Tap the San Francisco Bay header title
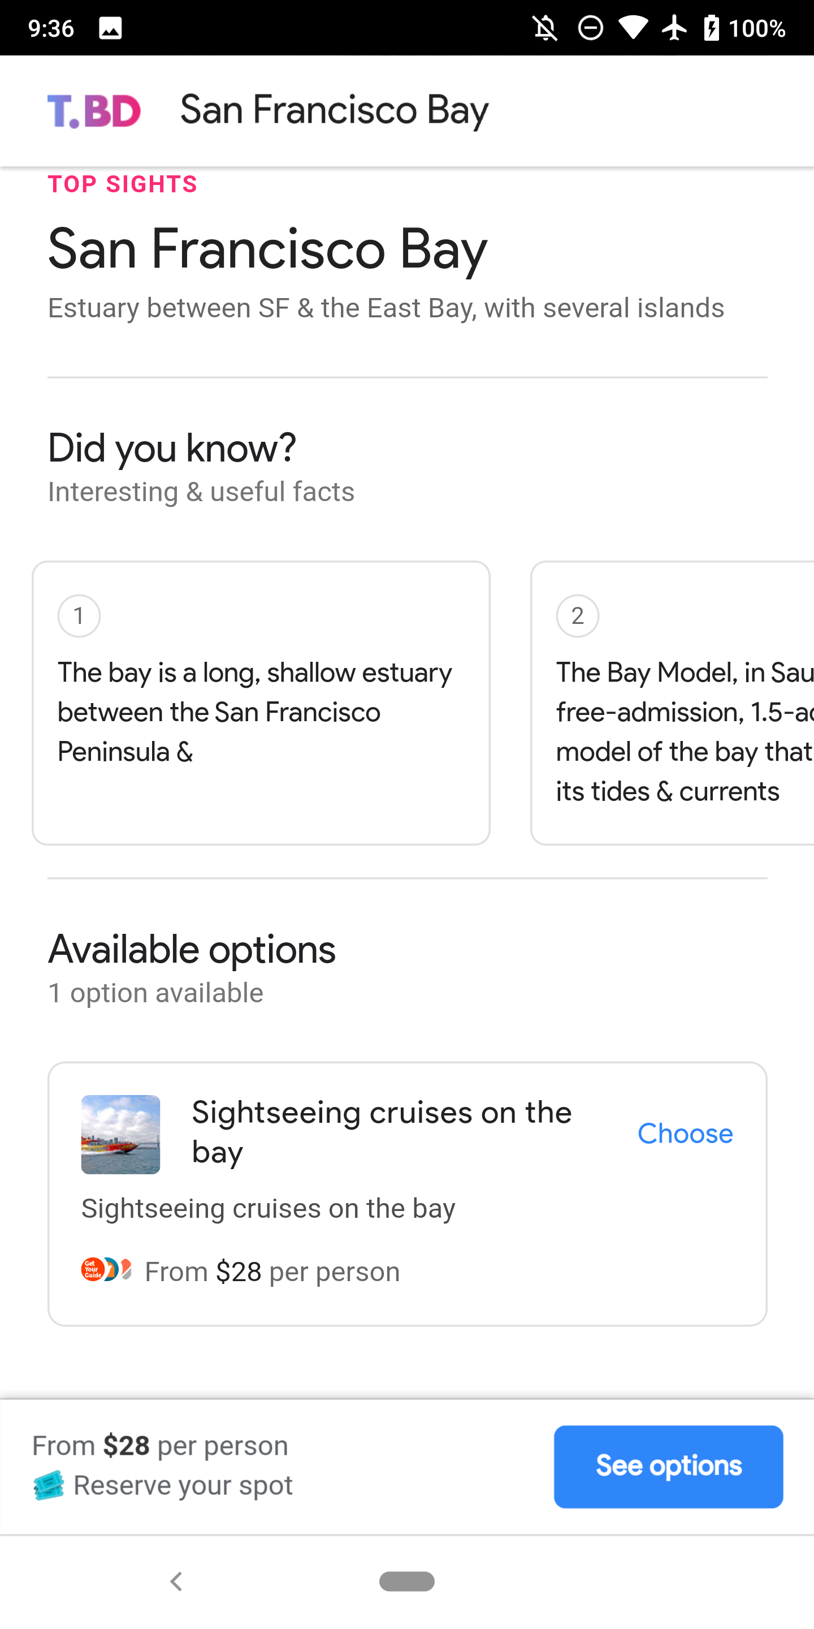This screenshot has height=1629, width=814. click(334, 110)
